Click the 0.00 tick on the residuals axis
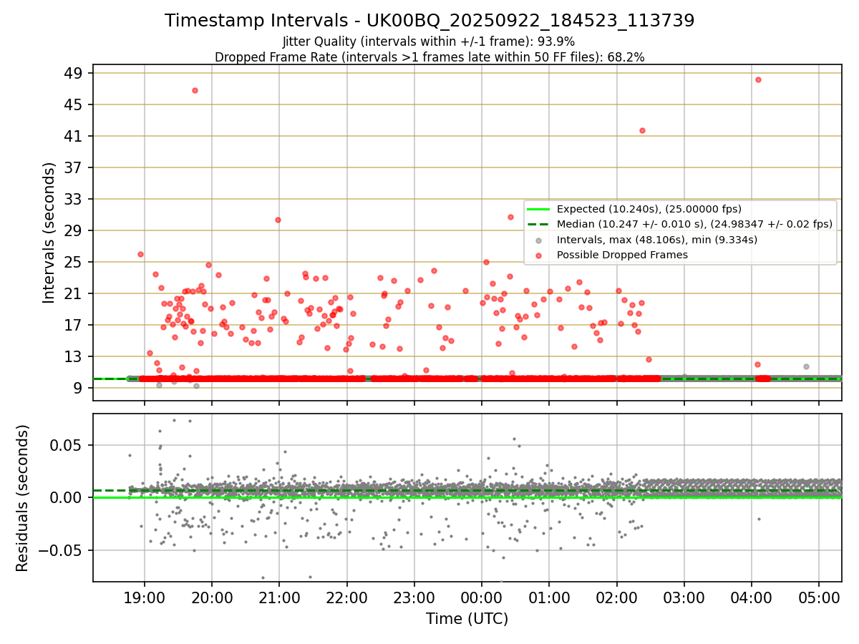Viewport: 859px width, 644px height. click(x=68, y=497)
